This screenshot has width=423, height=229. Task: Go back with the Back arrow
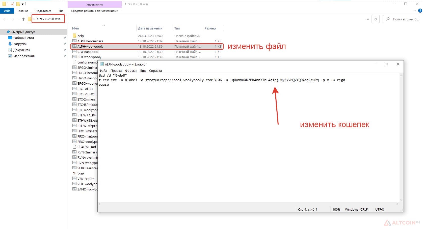(x=5, y=19)
